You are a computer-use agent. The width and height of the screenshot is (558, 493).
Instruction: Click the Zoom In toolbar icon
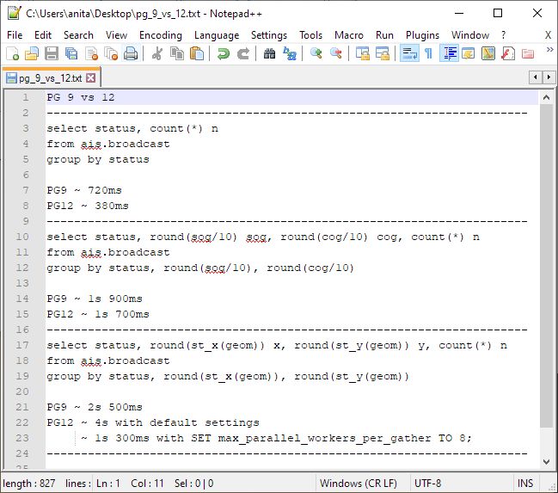(x=316, y=53)
